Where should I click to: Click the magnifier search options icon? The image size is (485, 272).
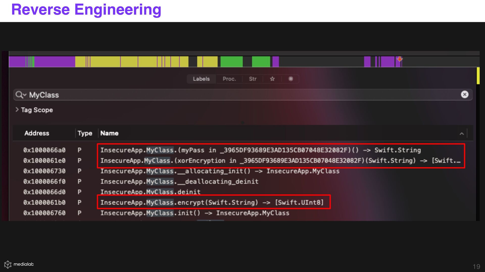(20, 95)
